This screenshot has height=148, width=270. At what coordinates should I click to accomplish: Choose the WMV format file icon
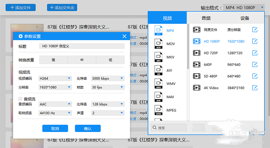(159, 84)
